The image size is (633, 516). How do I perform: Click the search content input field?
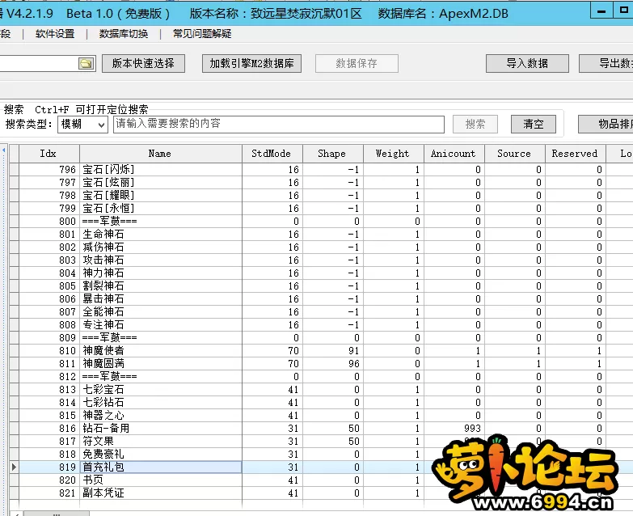coord(279,125)
